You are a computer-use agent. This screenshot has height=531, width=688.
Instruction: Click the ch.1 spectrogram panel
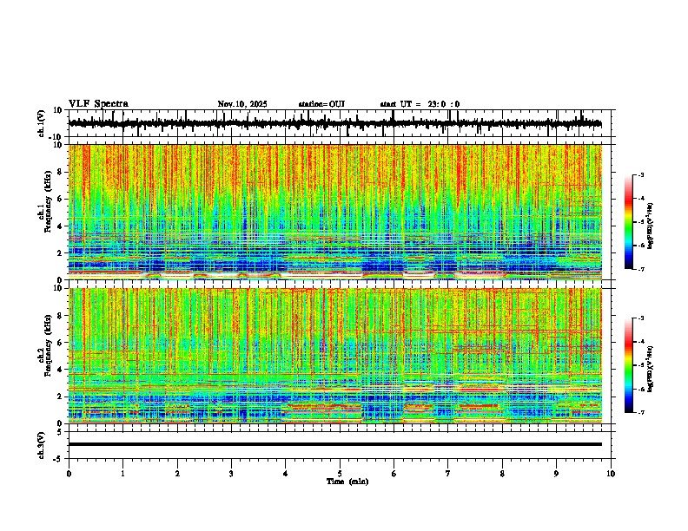(341, 212)
